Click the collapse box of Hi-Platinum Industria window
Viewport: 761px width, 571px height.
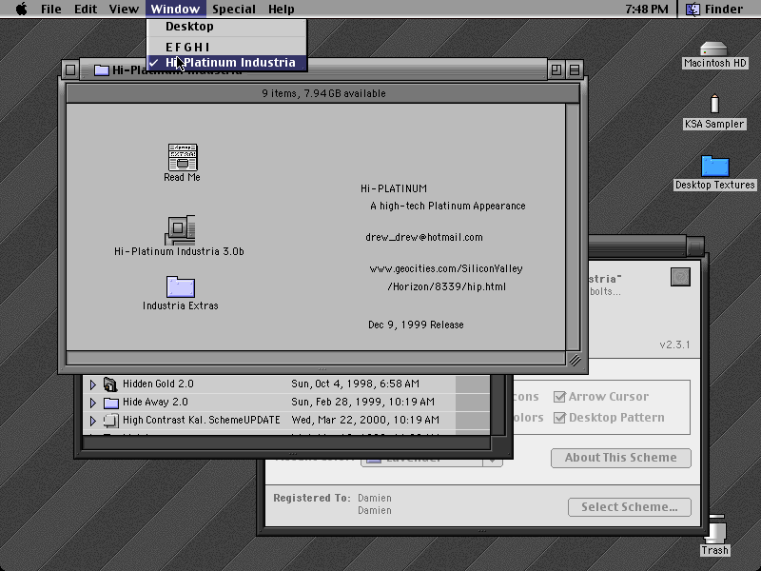tap(575, 69)
